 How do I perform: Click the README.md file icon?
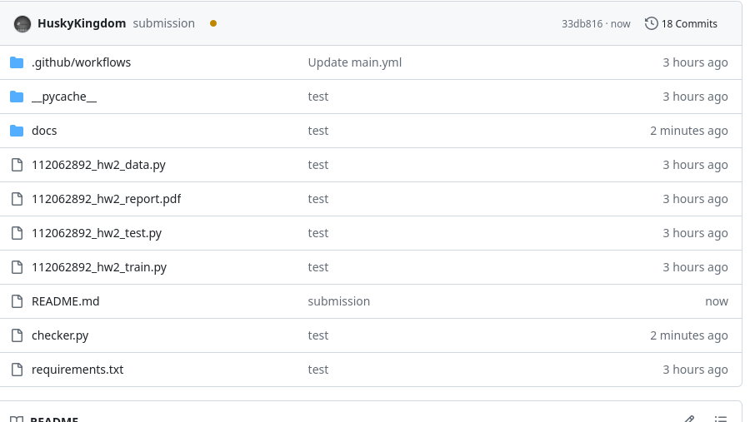pyautogui.click(x=17, y=301)
